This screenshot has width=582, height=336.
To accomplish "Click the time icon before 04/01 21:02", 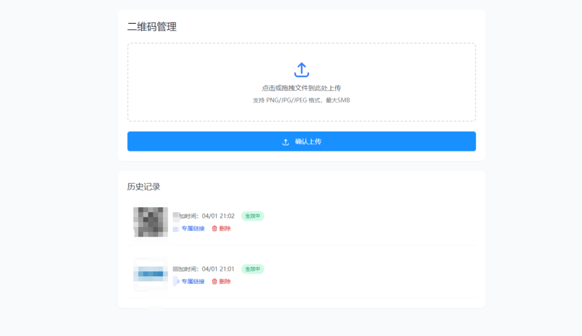I will (176, 216).
